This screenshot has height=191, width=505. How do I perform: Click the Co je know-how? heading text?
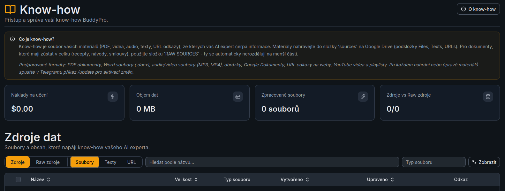click(36, 39)
